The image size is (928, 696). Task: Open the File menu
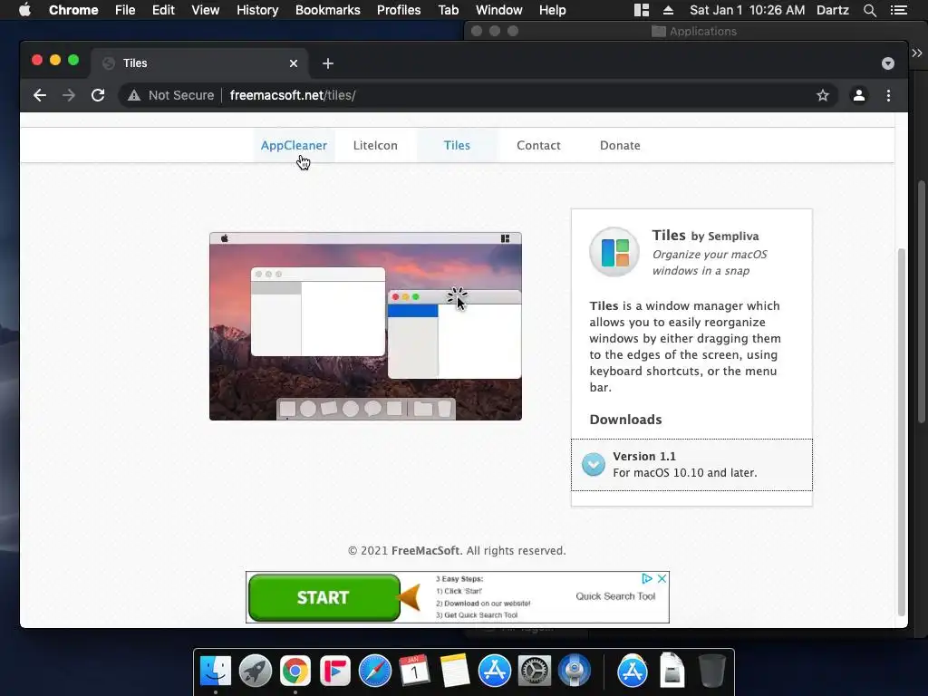(125, 10)
